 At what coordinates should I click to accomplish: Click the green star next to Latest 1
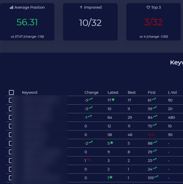pos(111,177)
